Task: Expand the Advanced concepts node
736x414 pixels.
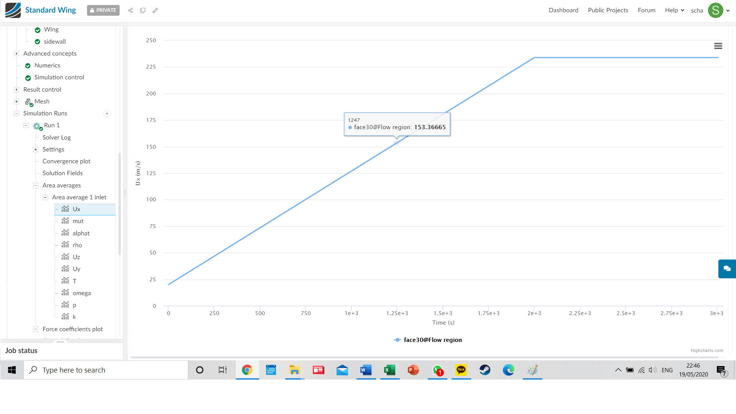Action: [x=16, y=54]
